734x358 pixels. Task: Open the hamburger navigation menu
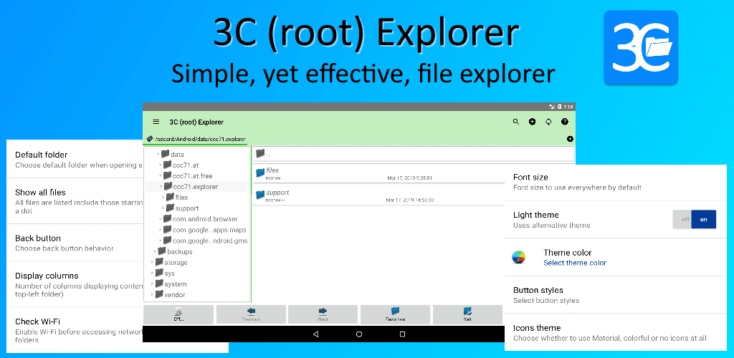(x=156, y=122)
